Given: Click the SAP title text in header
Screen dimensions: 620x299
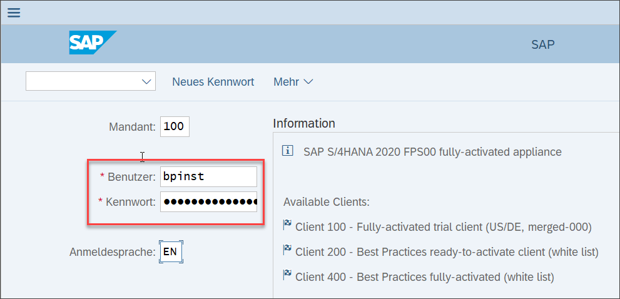Looking at the screenshot, I should tap(543, 44).
